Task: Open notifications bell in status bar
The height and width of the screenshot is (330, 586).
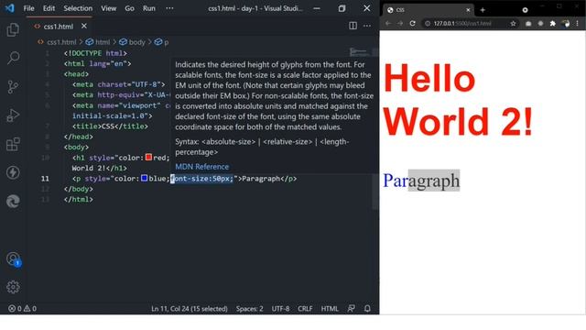Action: pos(367,309)
